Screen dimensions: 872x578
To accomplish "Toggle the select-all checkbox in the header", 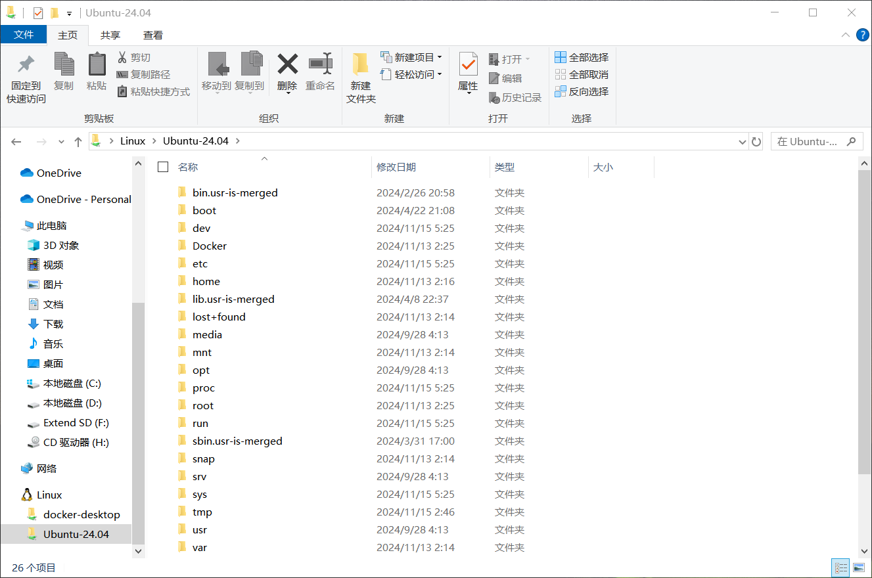I will point(163,167).
